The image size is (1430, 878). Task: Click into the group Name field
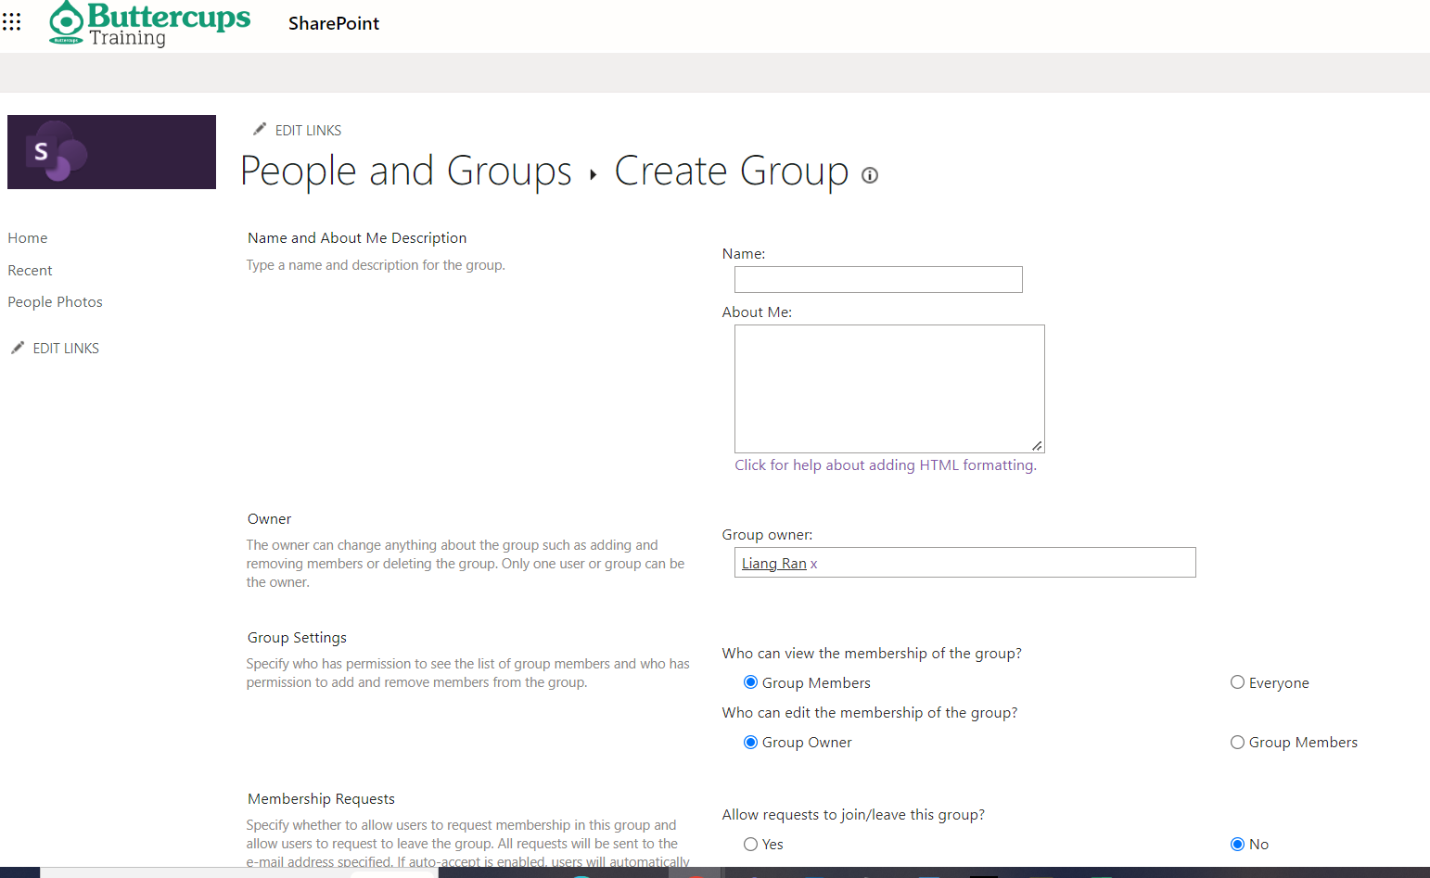click(877, 279)
